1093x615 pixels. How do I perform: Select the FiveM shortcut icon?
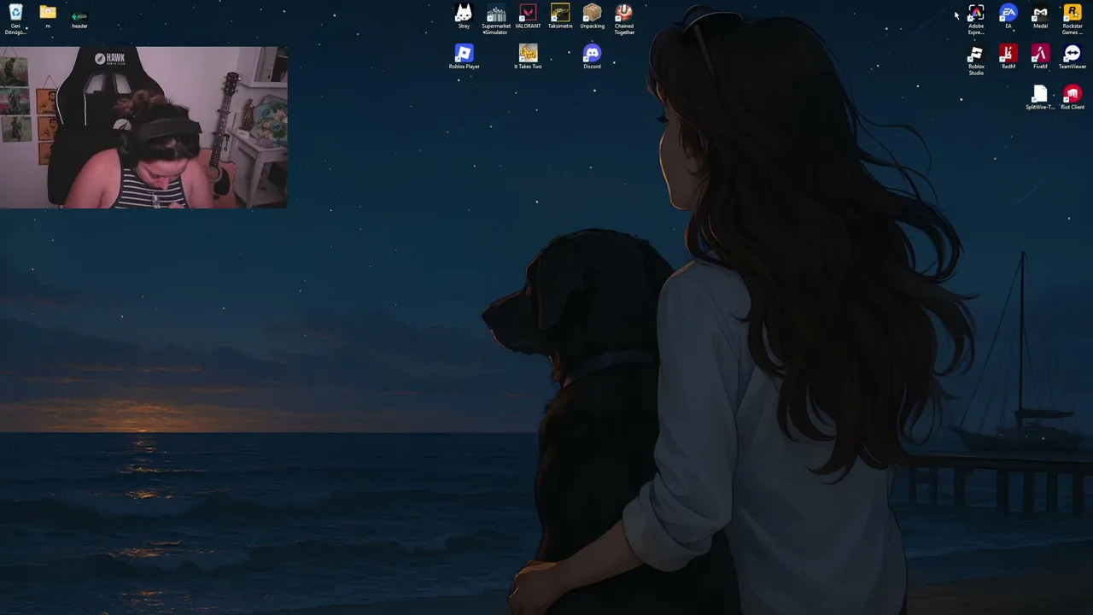(1040, 56)
